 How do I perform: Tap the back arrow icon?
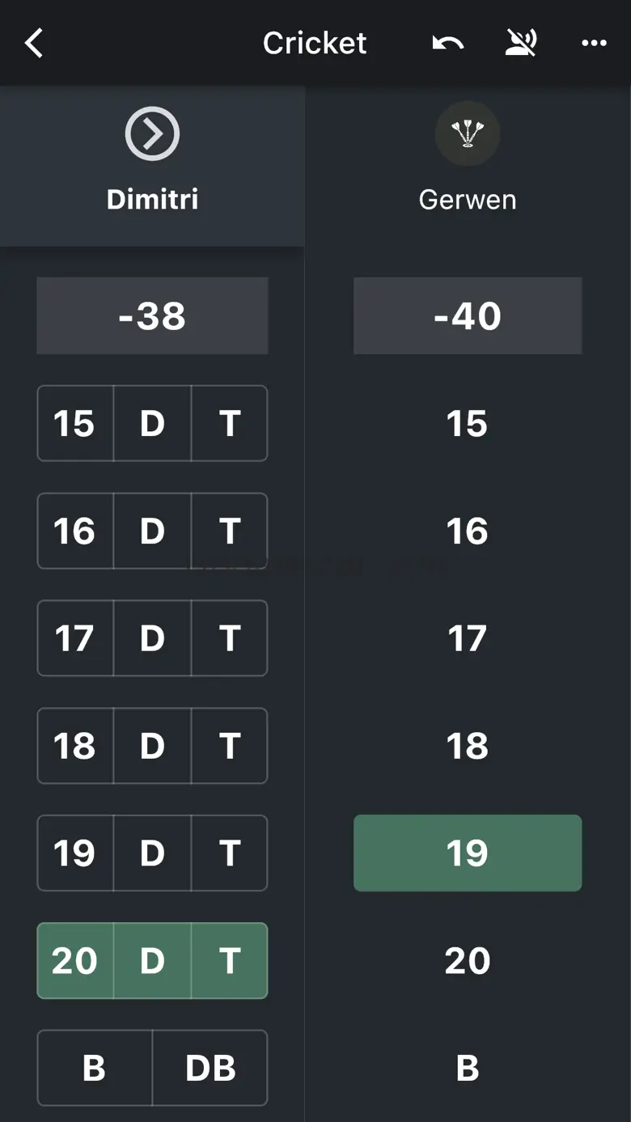click(34, 43)
